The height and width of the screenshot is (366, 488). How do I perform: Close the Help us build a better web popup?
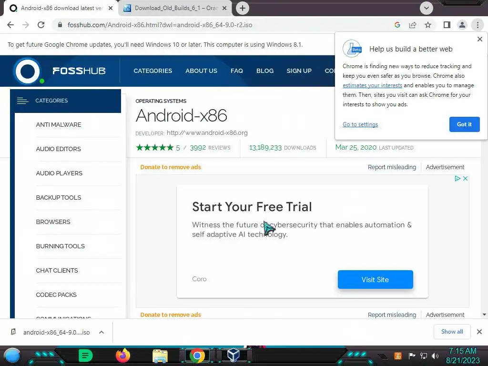pos(479,39)
